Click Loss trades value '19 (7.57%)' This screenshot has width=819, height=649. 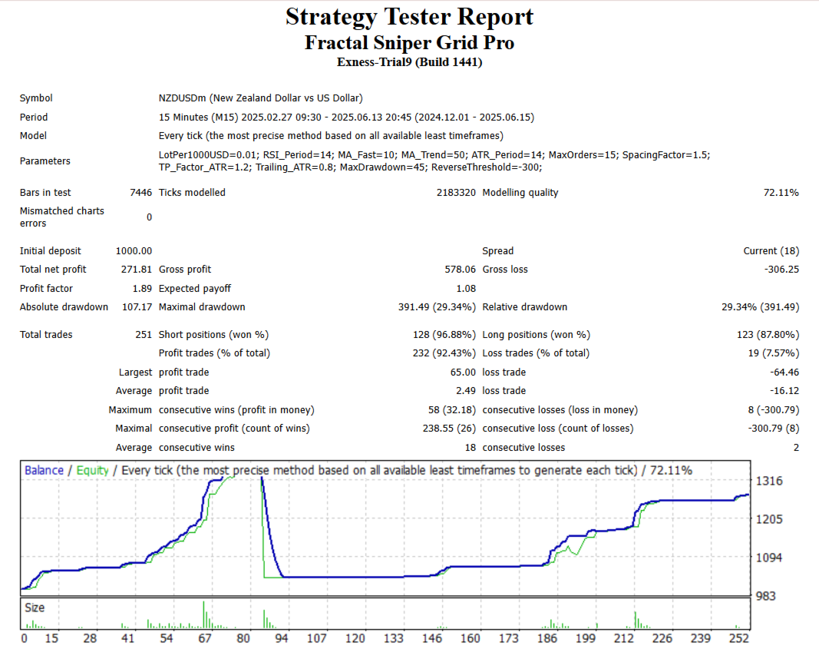[x=773, y=353]
